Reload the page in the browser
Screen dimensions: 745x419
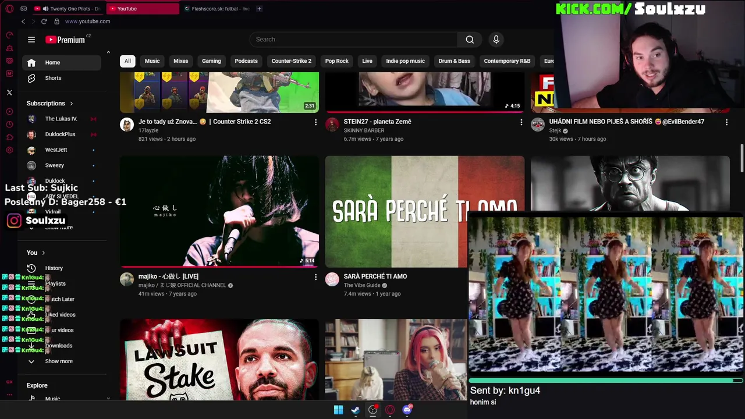44,22
